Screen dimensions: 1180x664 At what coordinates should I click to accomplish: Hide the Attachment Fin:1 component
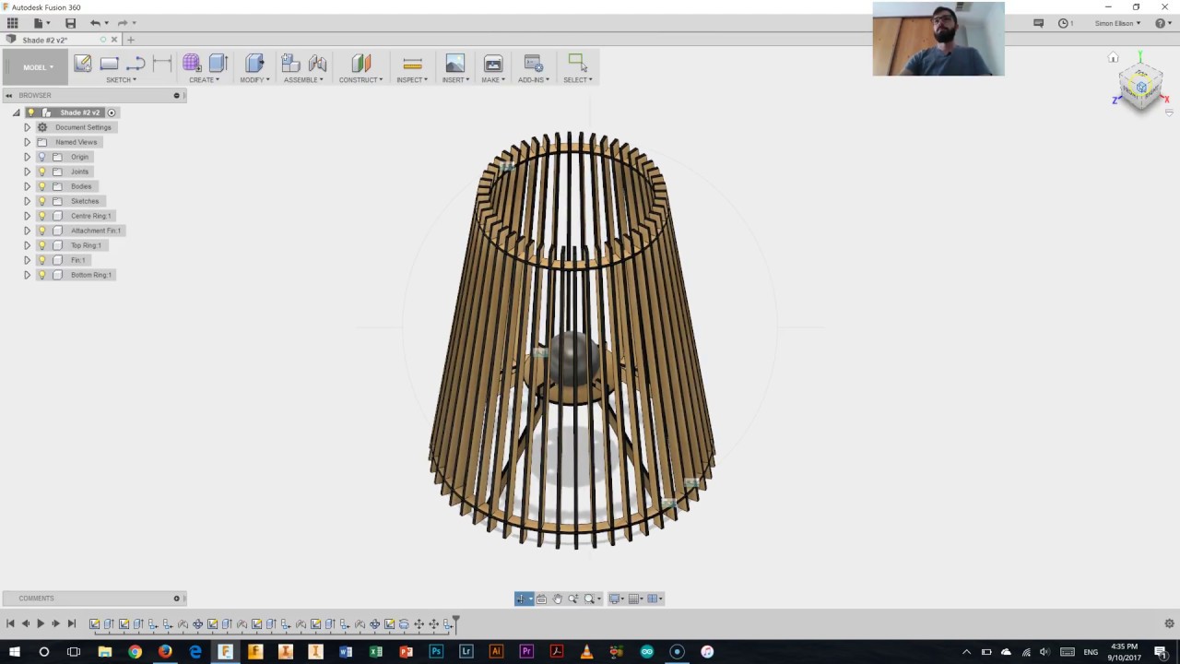pyautogui.click(x=41, y=231)
